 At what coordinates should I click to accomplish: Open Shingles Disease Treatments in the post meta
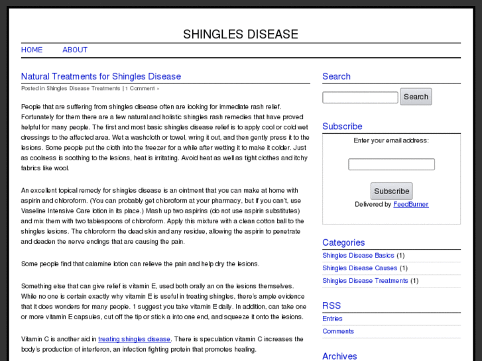[x=84, y=89]
